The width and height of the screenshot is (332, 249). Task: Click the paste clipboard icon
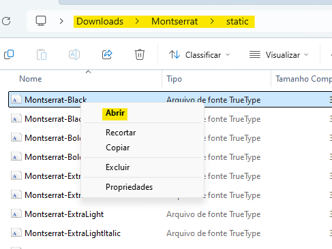42,54
